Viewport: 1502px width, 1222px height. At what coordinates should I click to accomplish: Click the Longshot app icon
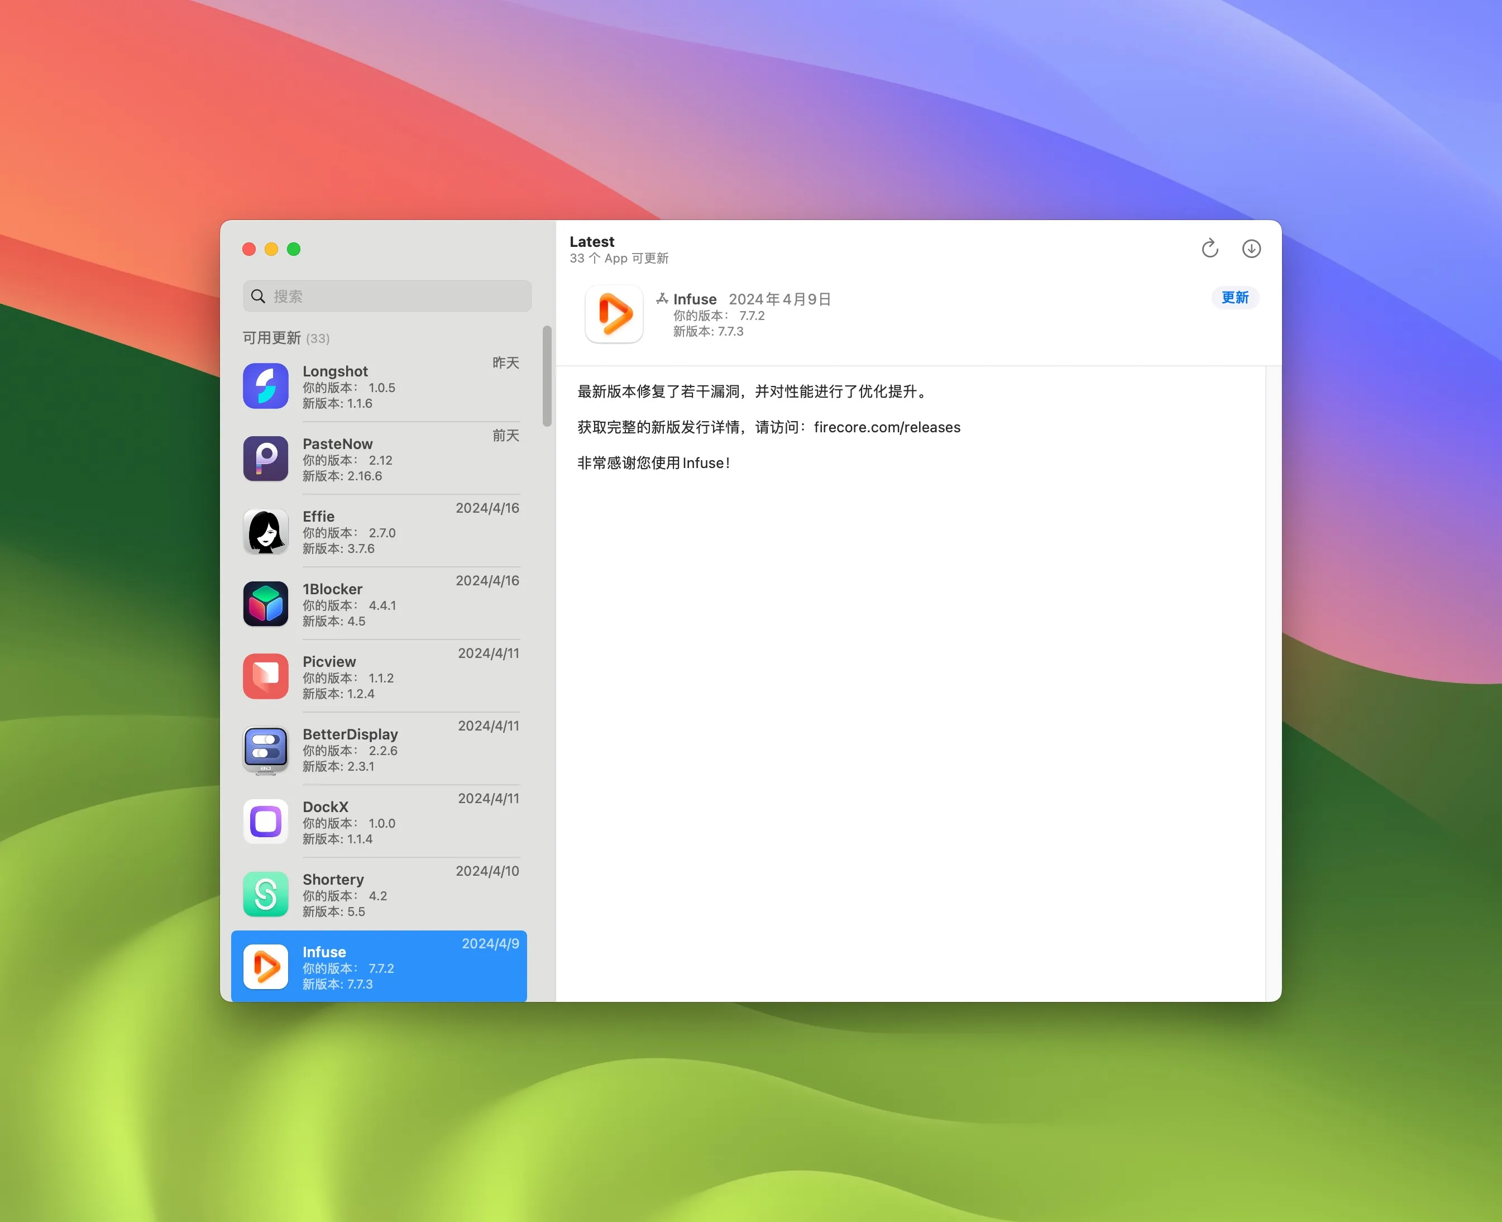pyautogui.click(x=265, y=386)
